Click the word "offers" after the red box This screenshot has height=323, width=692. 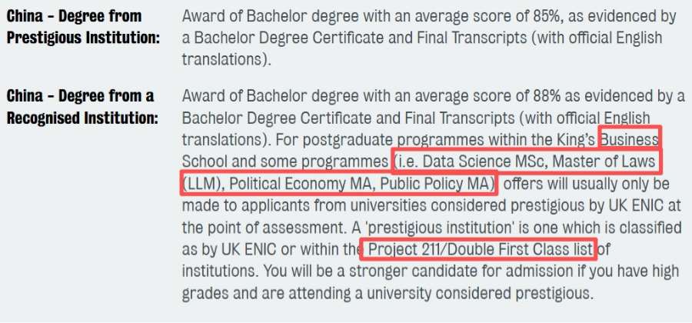coord(527,184)
